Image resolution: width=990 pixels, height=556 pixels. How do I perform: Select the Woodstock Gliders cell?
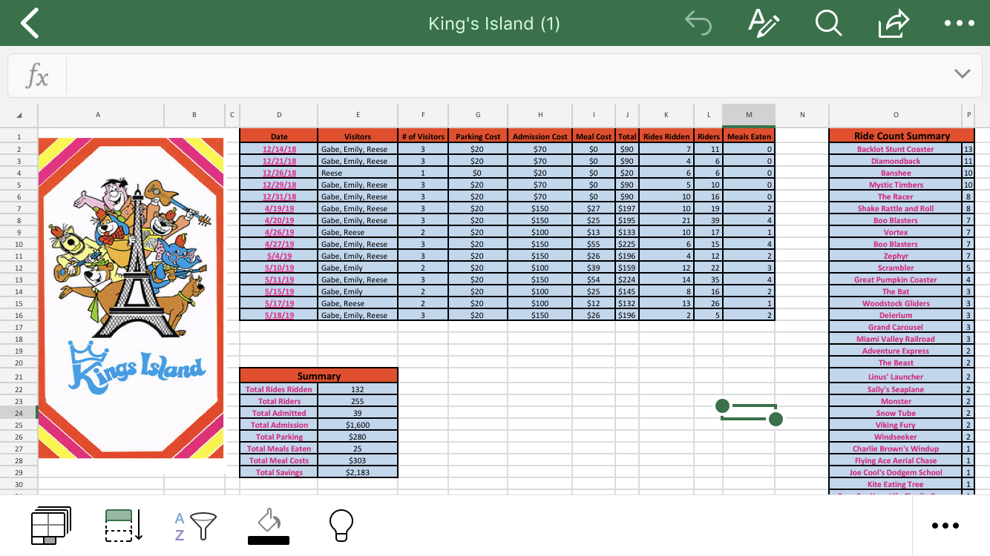point(896,303)
